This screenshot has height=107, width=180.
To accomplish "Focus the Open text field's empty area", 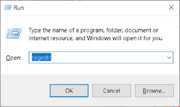I will click(x=107, y=58).
